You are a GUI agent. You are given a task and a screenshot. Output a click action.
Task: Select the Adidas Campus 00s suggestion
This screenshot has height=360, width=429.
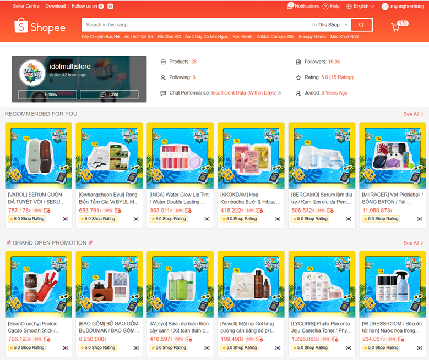point(275,37)
